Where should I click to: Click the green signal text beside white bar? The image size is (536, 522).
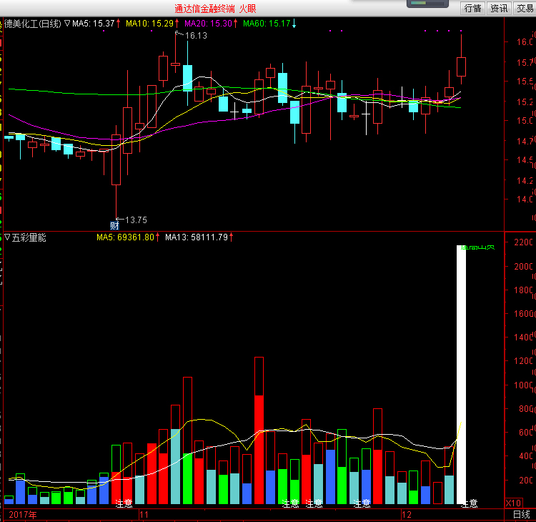pyautogui.click(x=477, y=247)
